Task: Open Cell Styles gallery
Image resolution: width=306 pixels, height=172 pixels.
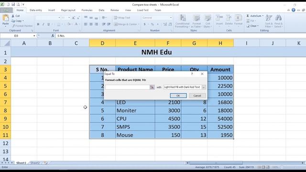Action: (208, 21)
